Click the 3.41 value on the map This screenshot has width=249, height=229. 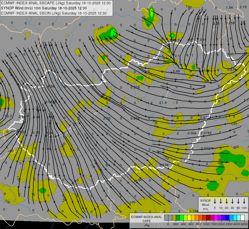[203, 40]
